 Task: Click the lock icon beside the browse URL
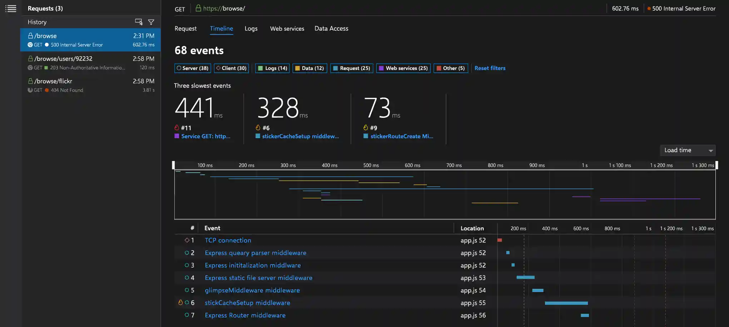click(x=198, y=8)
